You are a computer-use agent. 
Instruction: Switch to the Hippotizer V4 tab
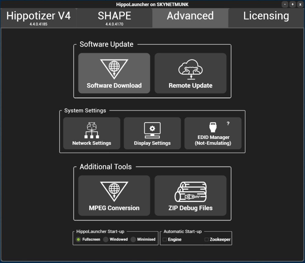tap(38, 17)
